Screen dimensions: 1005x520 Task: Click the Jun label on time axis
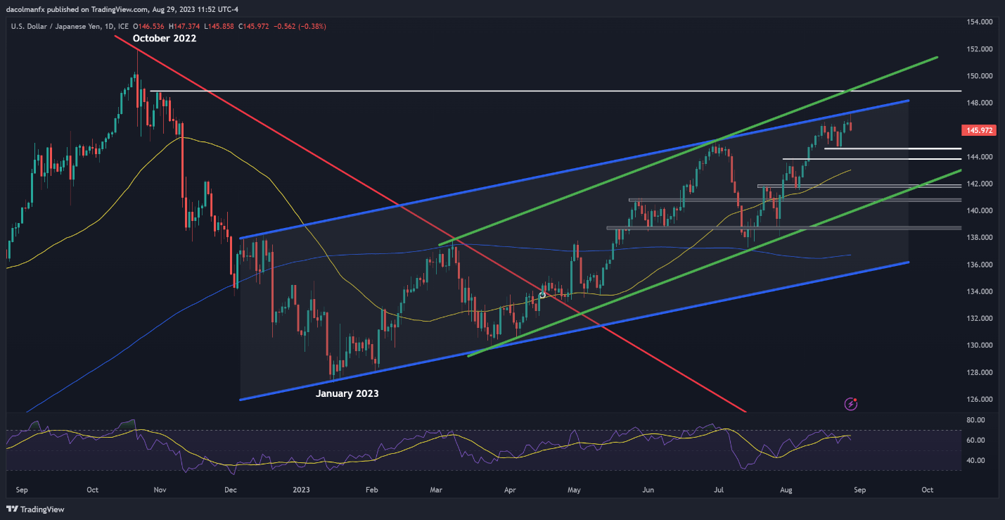(648, 489)
